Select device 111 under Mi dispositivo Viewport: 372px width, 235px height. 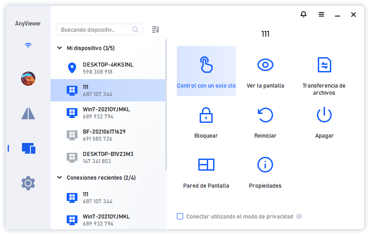point(108,90)
